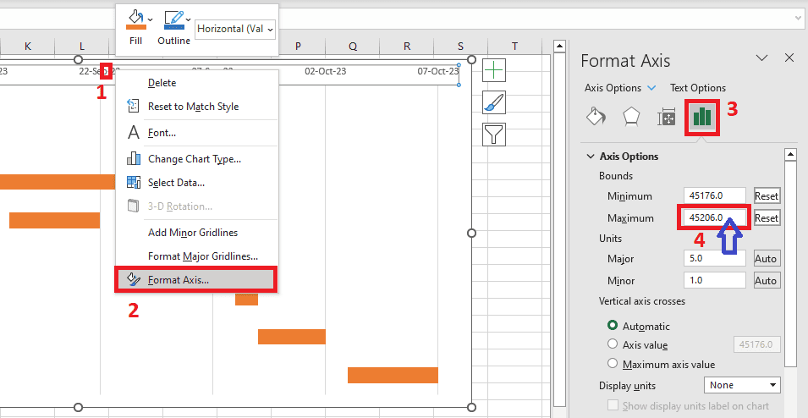Select Axis Options bar chart icon
The image size is (808, 418).
tap(701, 117)
